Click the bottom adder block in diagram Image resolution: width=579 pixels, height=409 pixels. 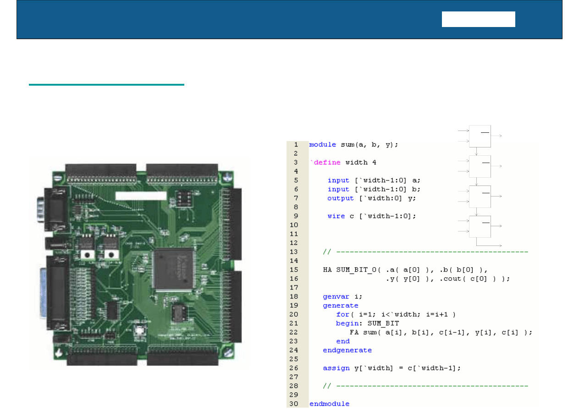coord(480,227)
